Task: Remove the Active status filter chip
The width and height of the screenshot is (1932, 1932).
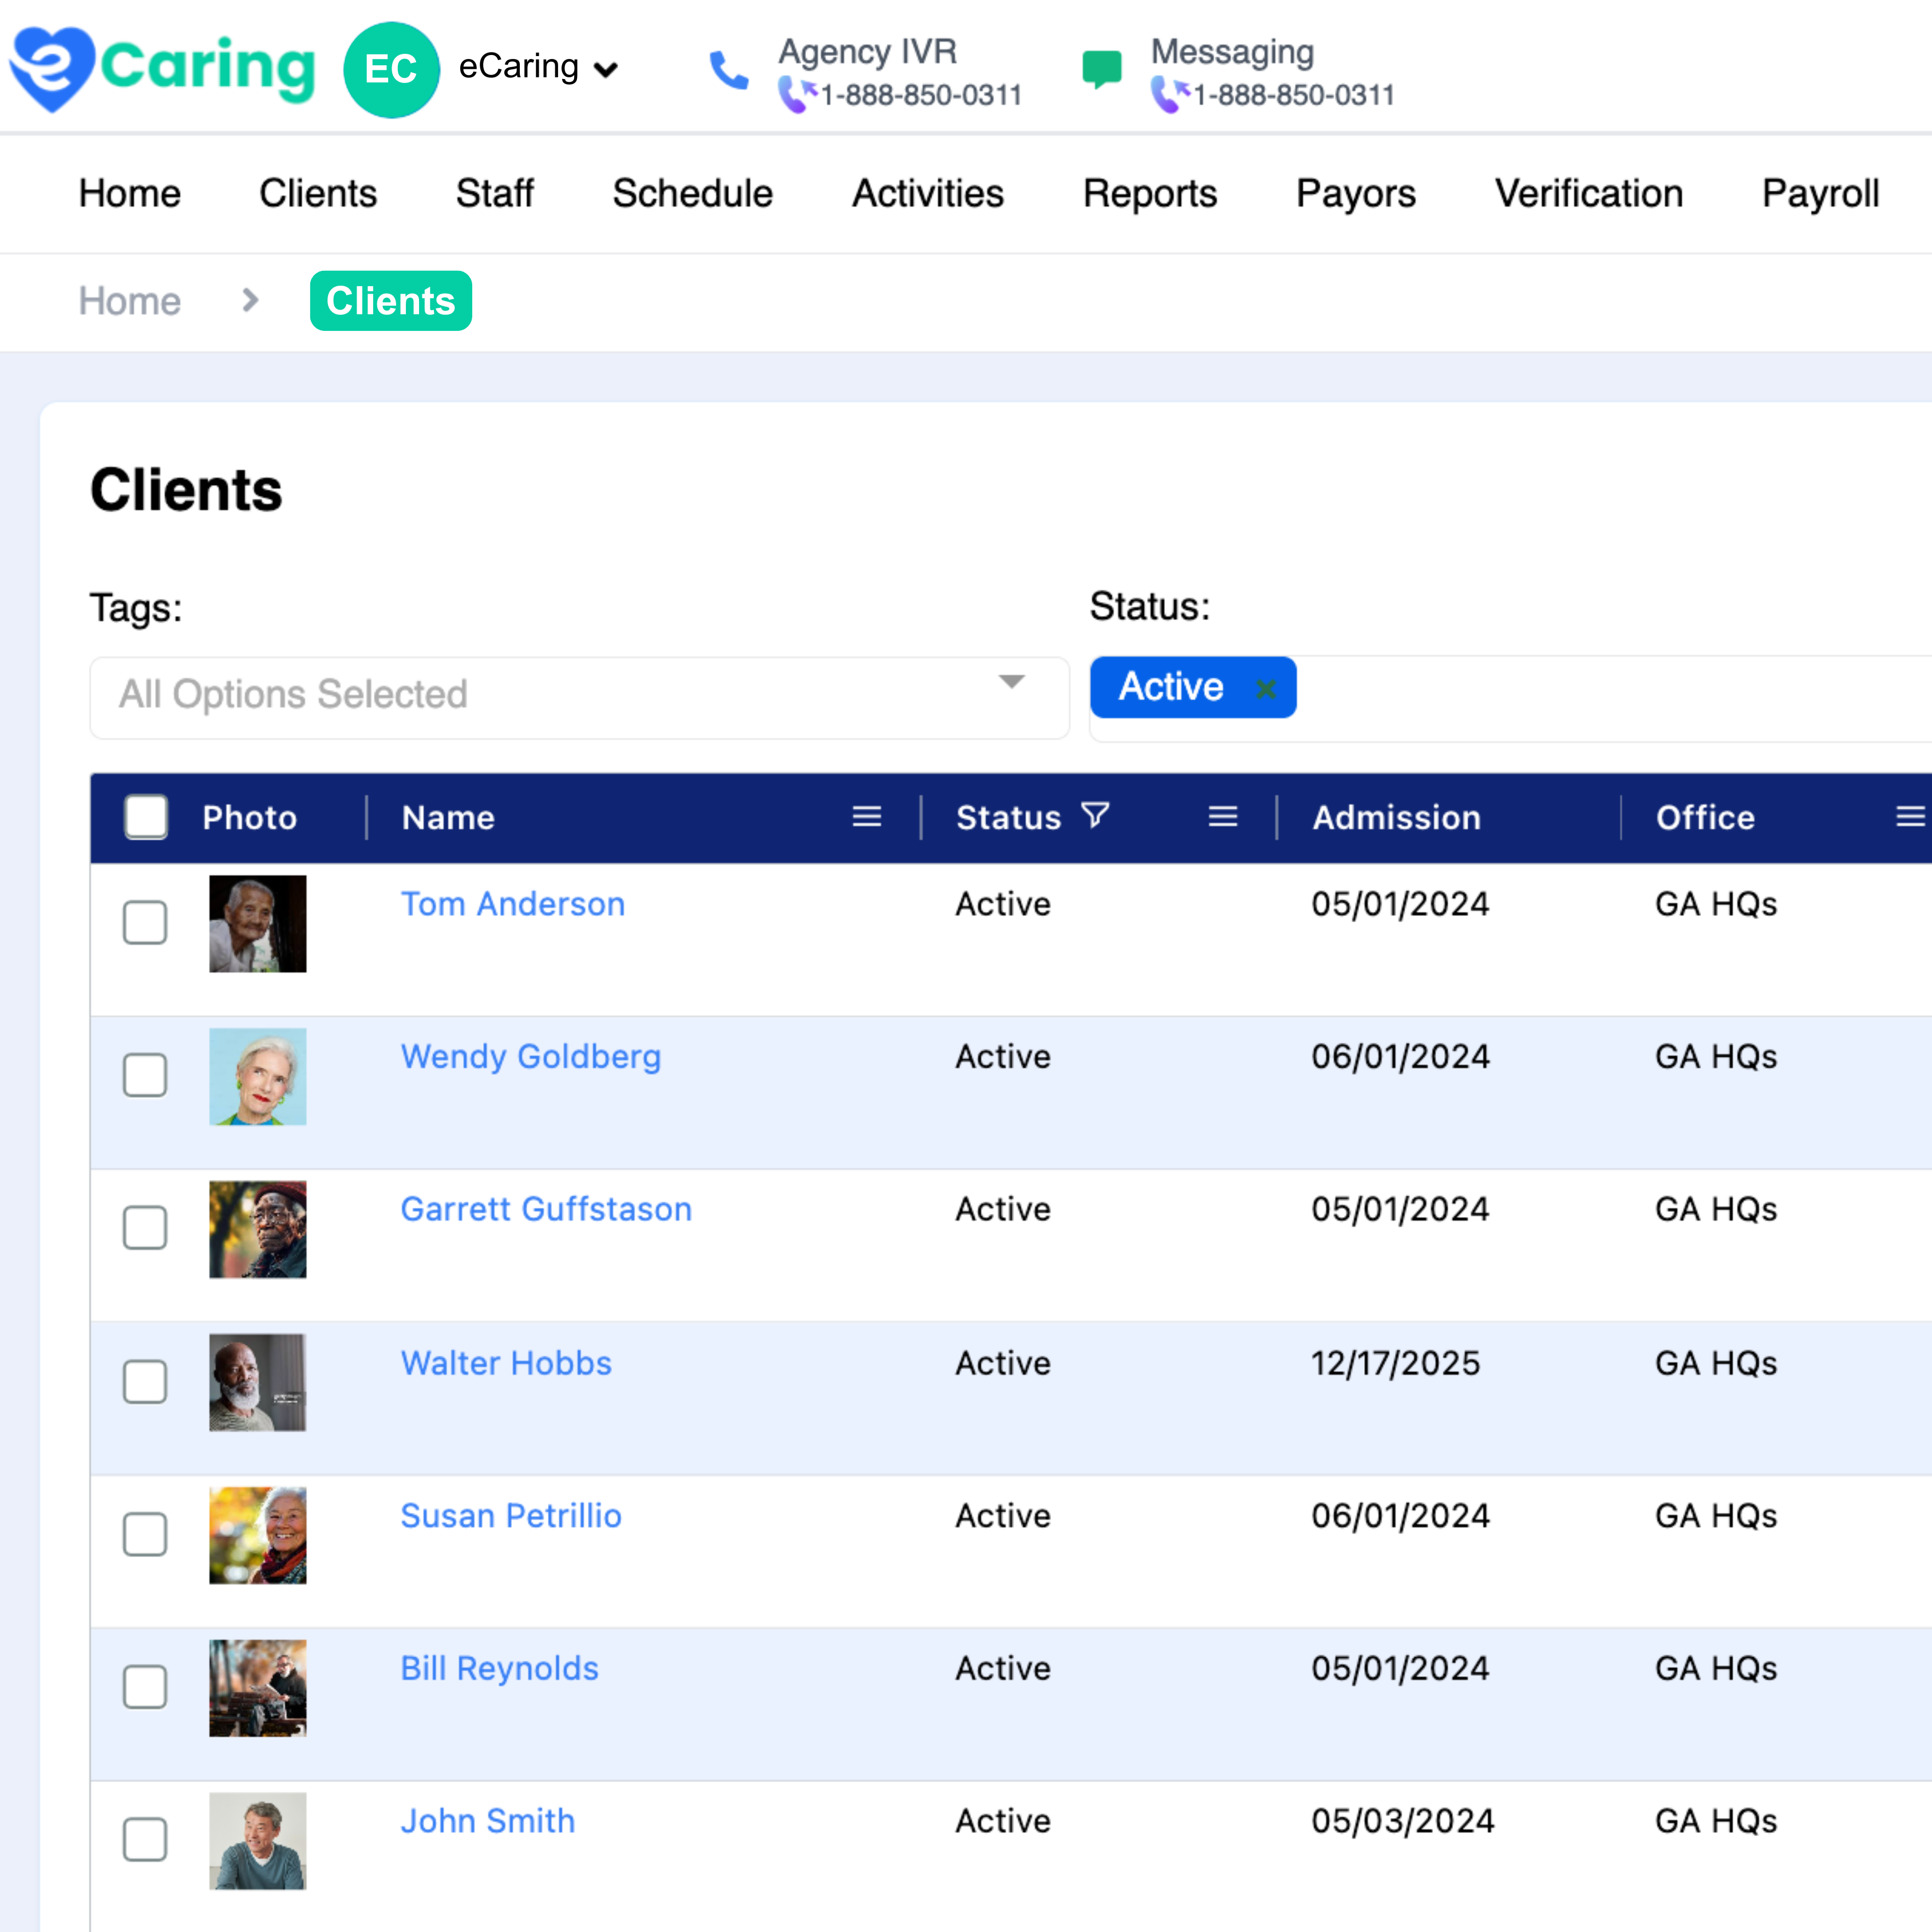Action: tap(1265, 688)
